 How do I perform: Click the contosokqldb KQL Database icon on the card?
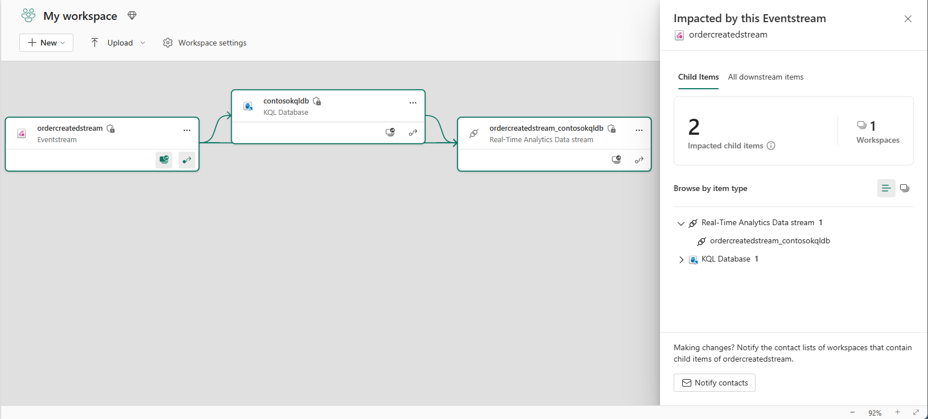(248, 106)
